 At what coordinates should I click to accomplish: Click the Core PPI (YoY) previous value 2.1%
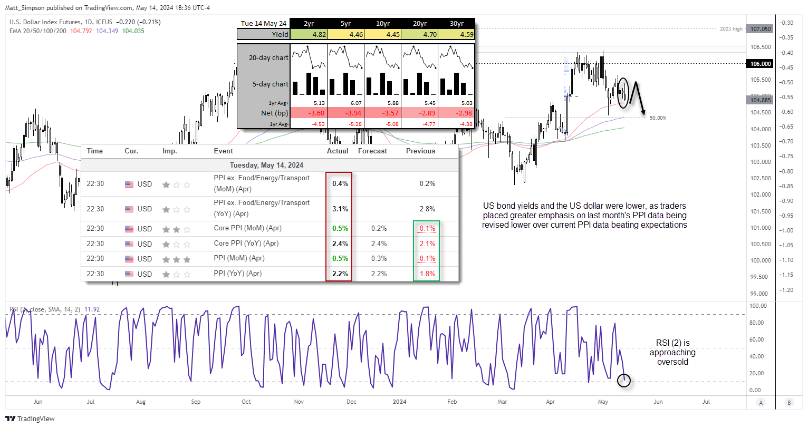click(427, 244)
